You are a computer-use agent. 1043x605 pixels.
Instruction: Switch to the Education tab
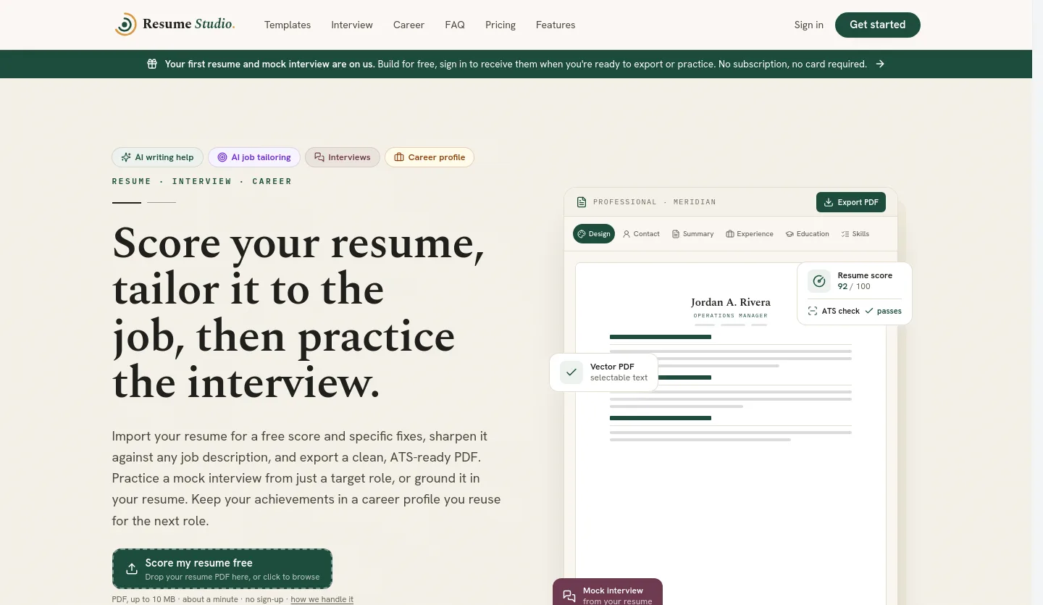(807, 234)
